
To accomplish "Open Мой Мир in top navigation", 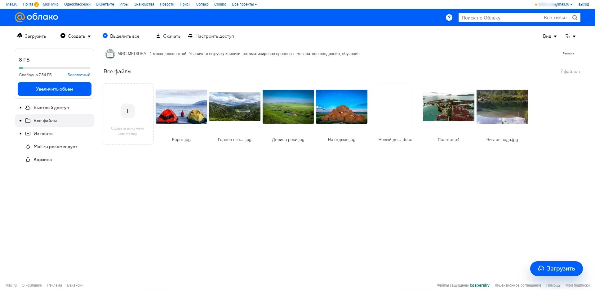I will pyautogui.click(x=51, y=4).
